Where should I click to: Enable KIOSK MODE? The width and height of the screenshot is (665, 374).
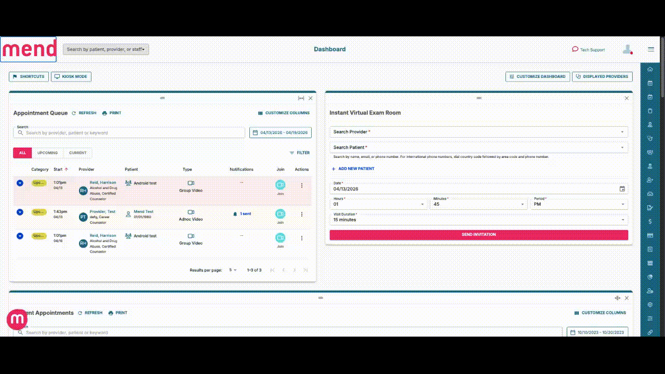[71, 76]
